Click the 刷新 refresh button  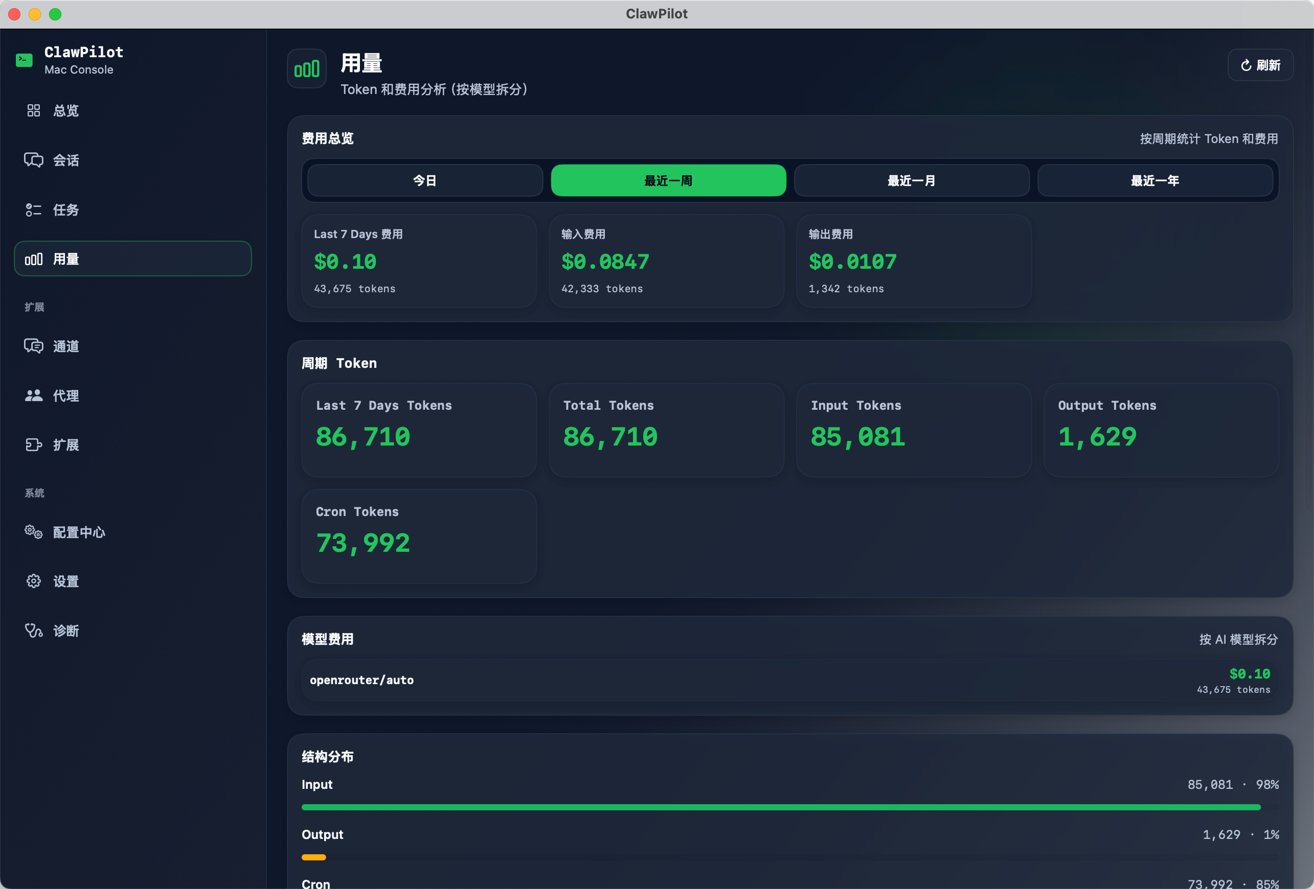pos(1260,65)
